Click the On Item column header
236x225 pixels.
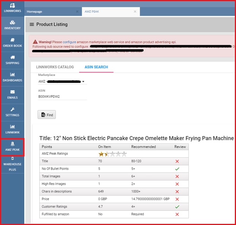pyautogui.click(x=105, y=147)
